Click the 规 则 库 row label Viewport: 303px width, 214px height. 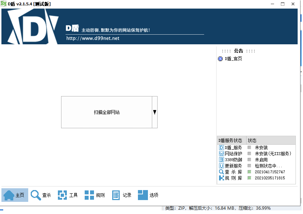pyautogui.click(x=234, y=178)
